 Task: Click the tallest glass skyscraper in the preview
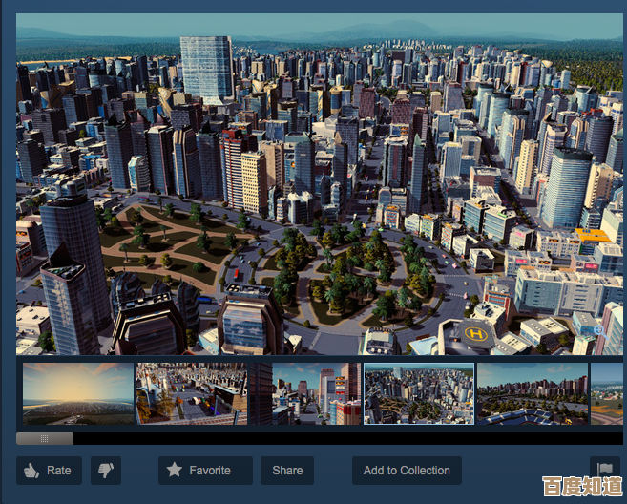pos(207,67)
